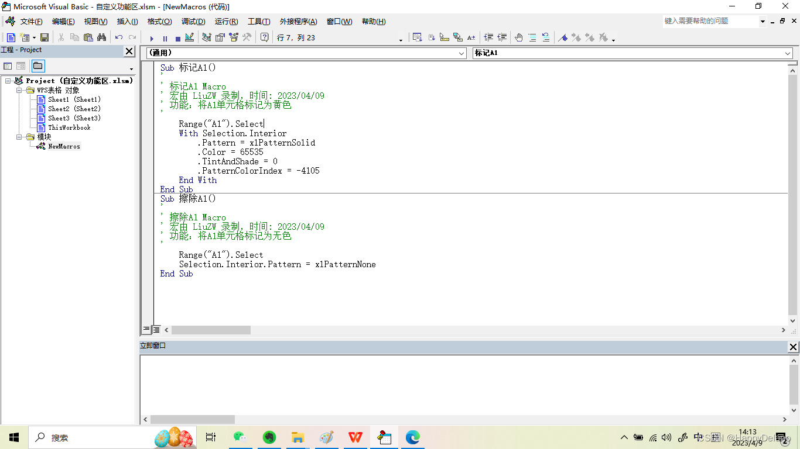
Task: Click the Save (floppy disk) toolbar icon
Action: click(x=45, y=37)
